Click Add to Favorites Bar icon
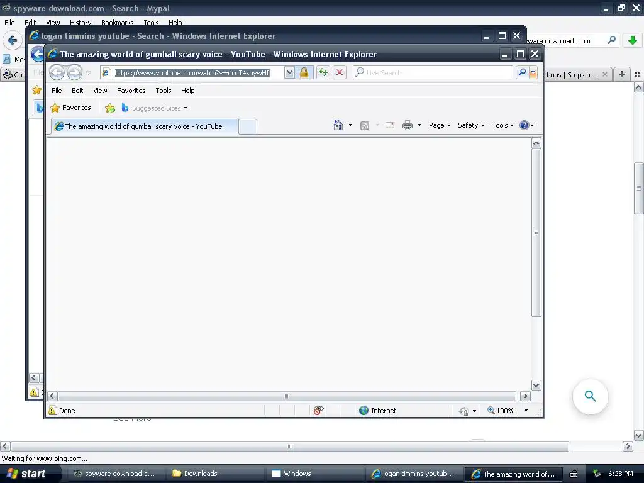The height and width of the screenshot is (483, 644). (109, 108)
